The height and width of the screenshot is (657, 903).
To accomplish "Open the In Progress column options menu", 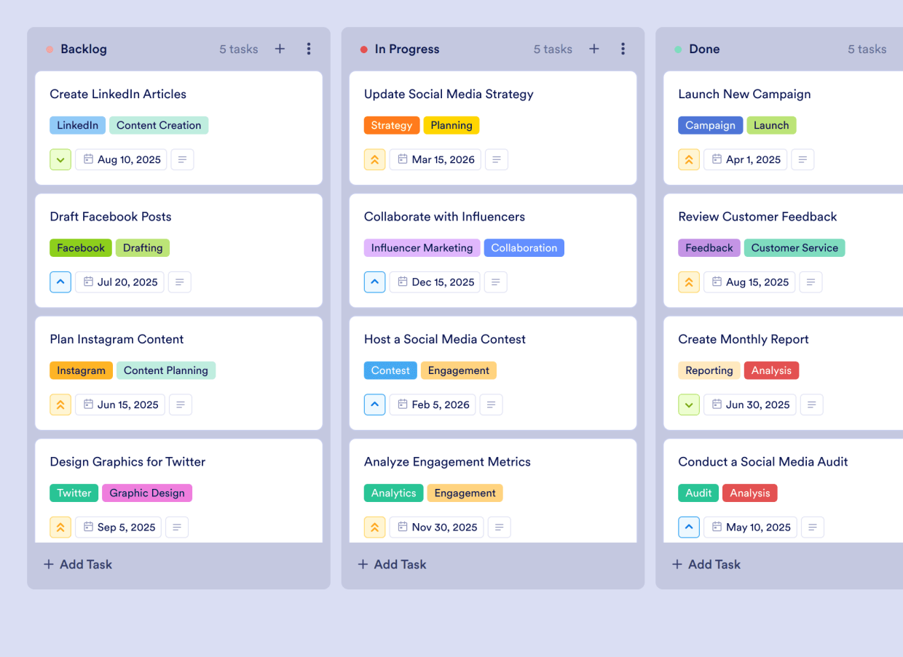I will tap(623, 49).
